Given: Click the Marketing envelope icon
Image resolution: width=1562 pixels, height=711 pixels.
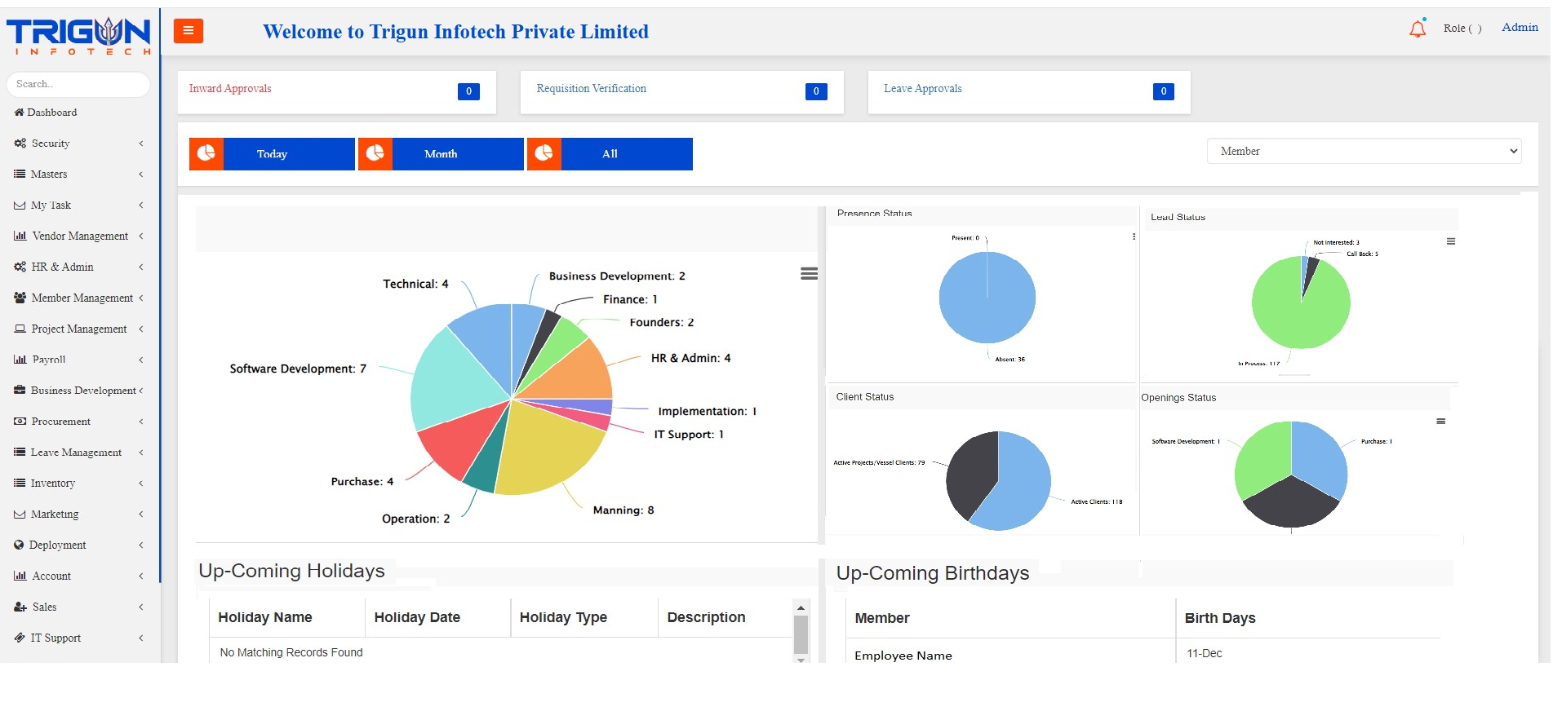Looking at the screenshot, I should click(x=20, y=514).
